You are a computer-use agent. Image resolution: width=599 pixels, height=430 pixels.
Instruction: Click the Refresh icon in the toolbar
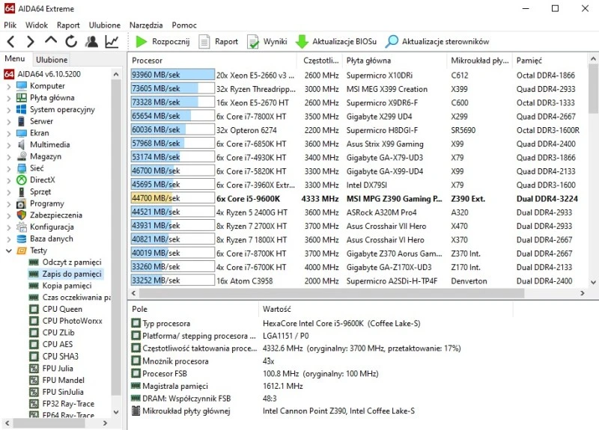[x=71, y=41]
